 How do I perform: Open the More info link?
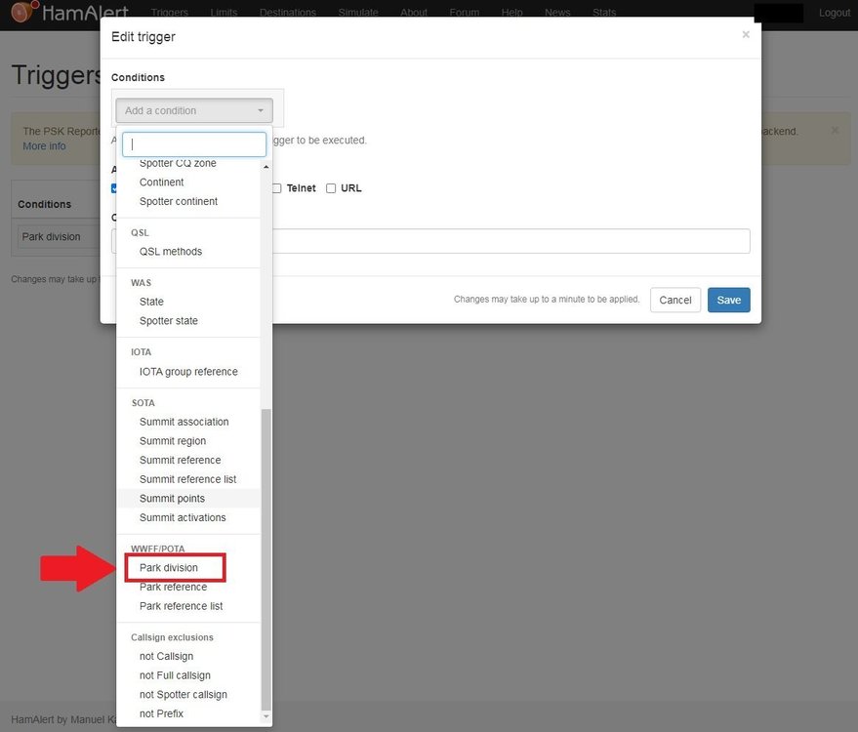point(44,146)
